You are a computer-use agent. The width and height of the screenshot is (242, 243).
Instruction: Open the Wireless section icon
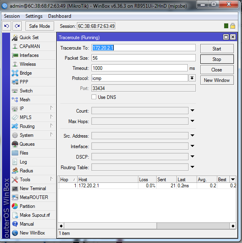click(x=15, y=64)
